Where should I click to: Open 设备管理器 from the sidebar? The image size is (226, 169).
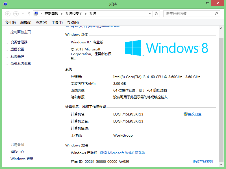[19, 42]
